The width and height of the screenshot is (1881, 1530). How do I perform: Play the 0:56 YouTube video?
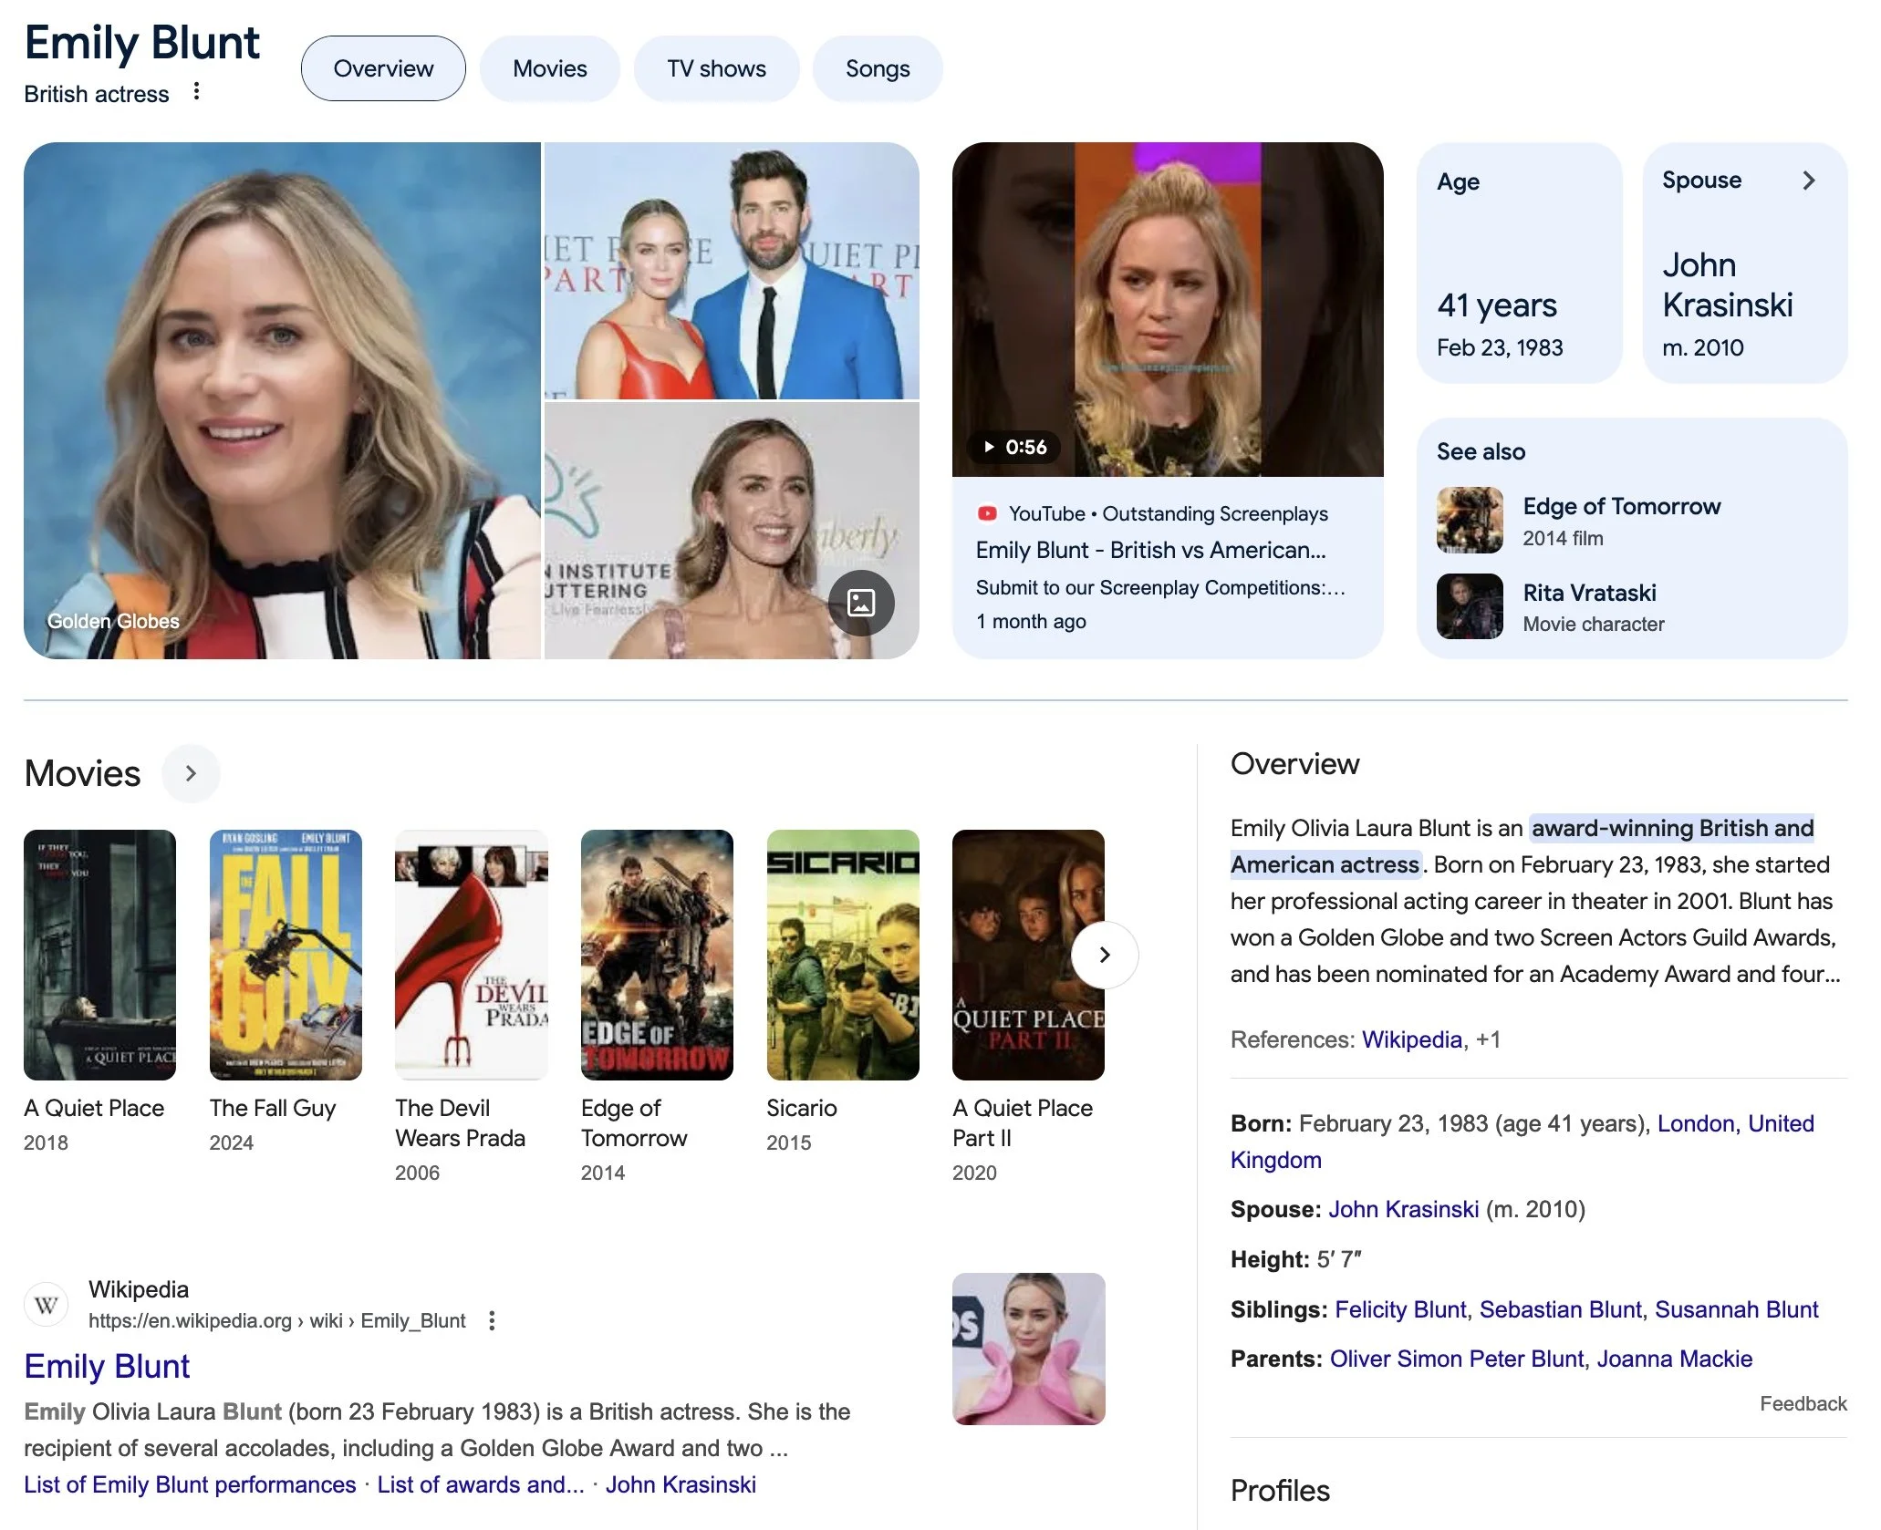[1167, 310]
